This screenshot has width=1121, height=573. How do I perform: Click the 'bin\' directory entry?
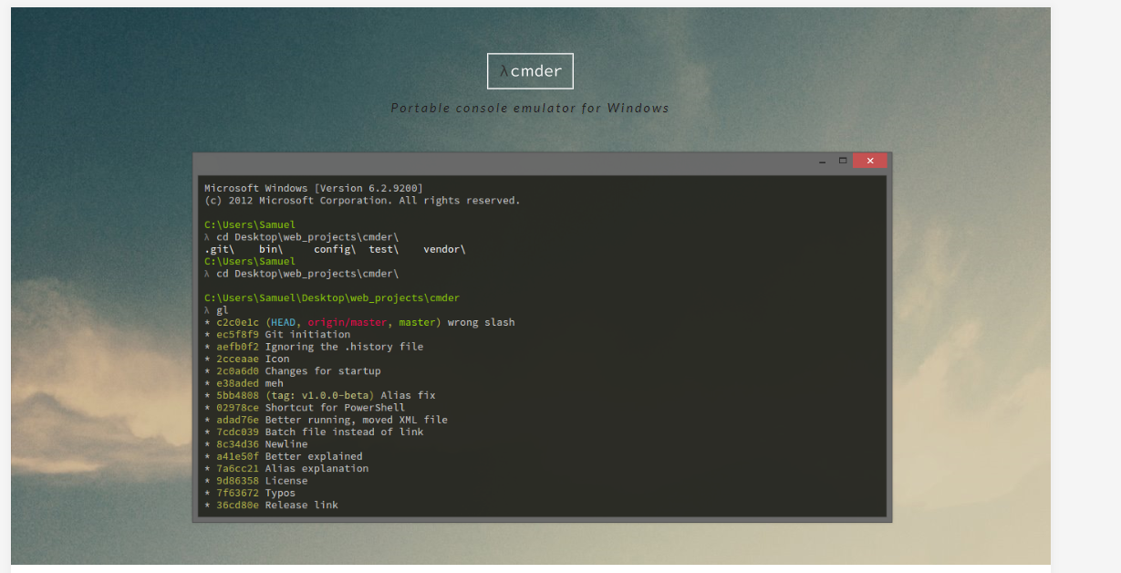coord(271,249)
